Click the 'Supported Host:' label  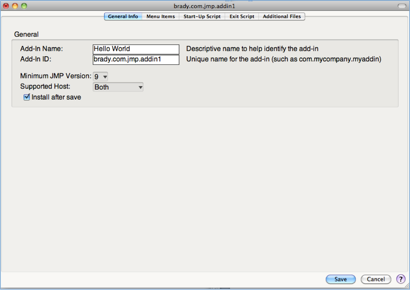(x=45, y=86)
